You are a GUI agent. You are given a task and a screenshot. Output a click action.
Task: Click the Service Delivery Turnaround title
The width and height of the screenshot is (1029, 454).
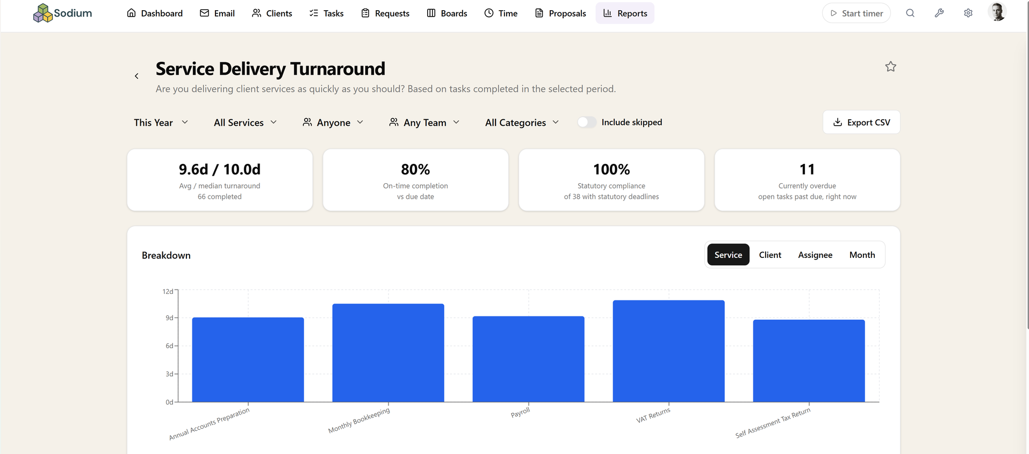[270, 69]
